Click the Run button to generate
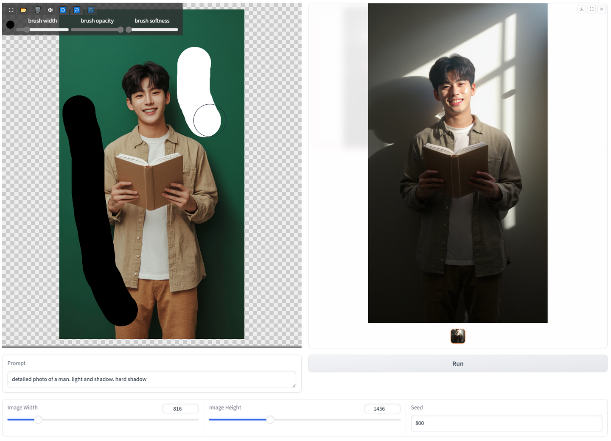 point(457,363)
